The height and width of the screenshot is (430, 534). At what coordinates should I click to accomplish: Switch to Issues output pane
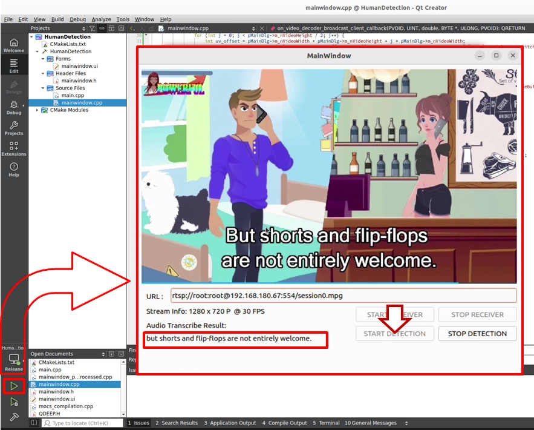point(138,423)
